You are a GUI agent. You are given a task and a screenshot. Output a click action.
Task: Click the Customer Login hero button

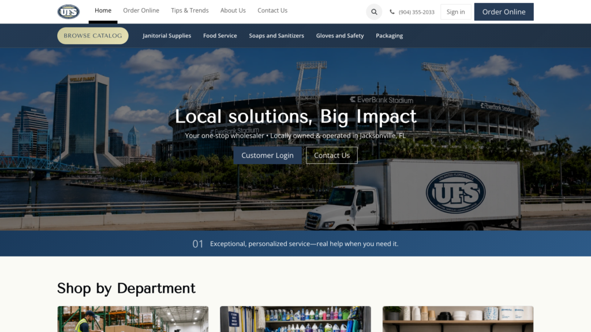point(267,155)
